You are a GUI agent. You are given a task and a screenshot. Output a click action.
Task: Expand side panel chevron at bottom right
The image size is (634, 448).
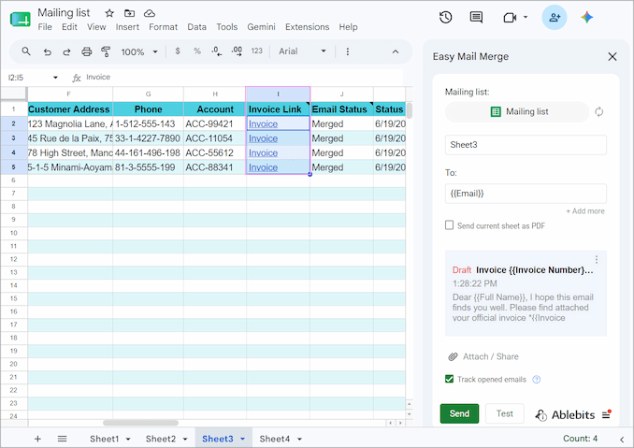(x=622, y=440)
